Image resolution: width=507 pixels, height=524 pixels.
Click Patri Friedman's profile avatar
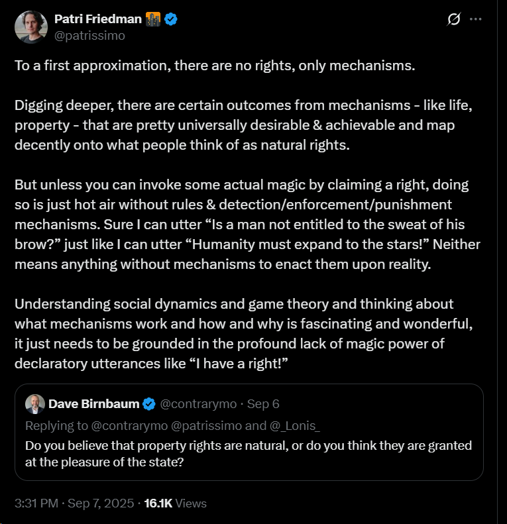click(31, 27)
